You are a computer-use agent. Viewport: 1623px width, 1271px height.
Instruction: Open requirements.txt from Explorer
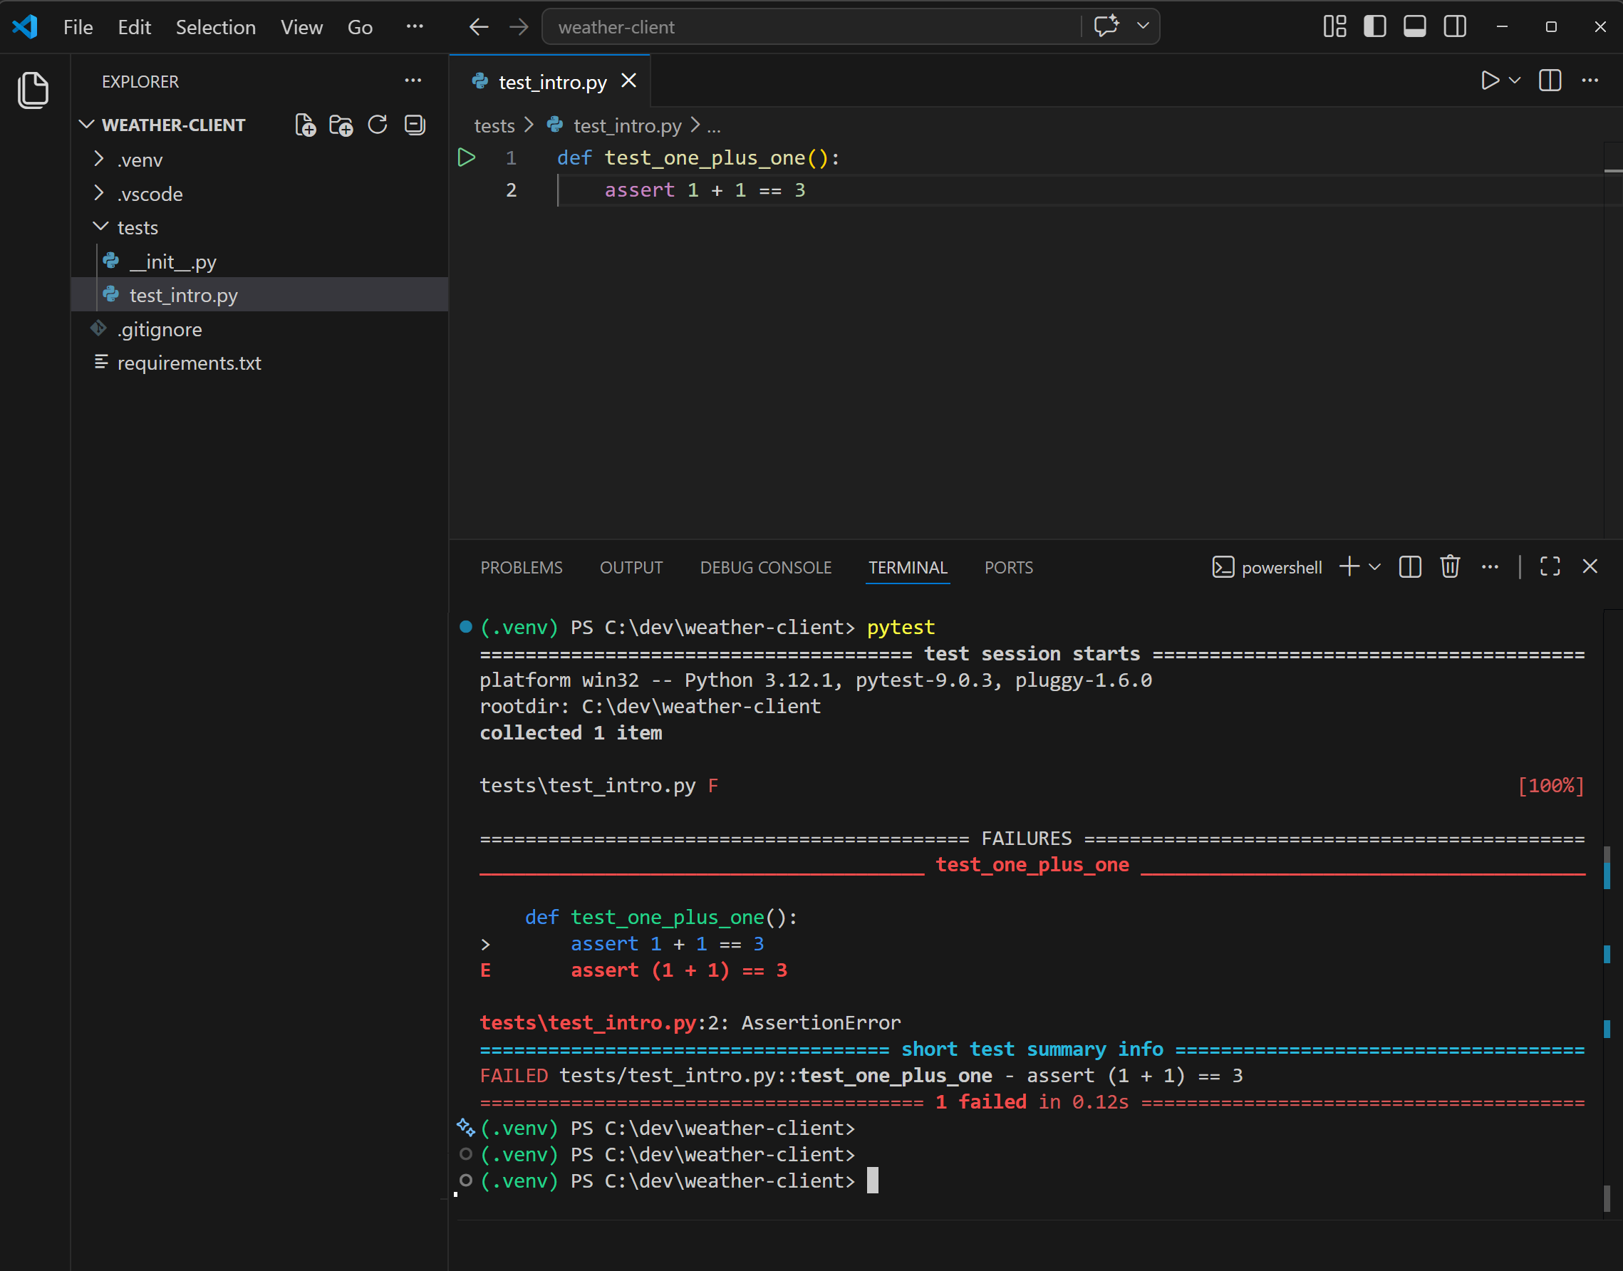point(259,363)
